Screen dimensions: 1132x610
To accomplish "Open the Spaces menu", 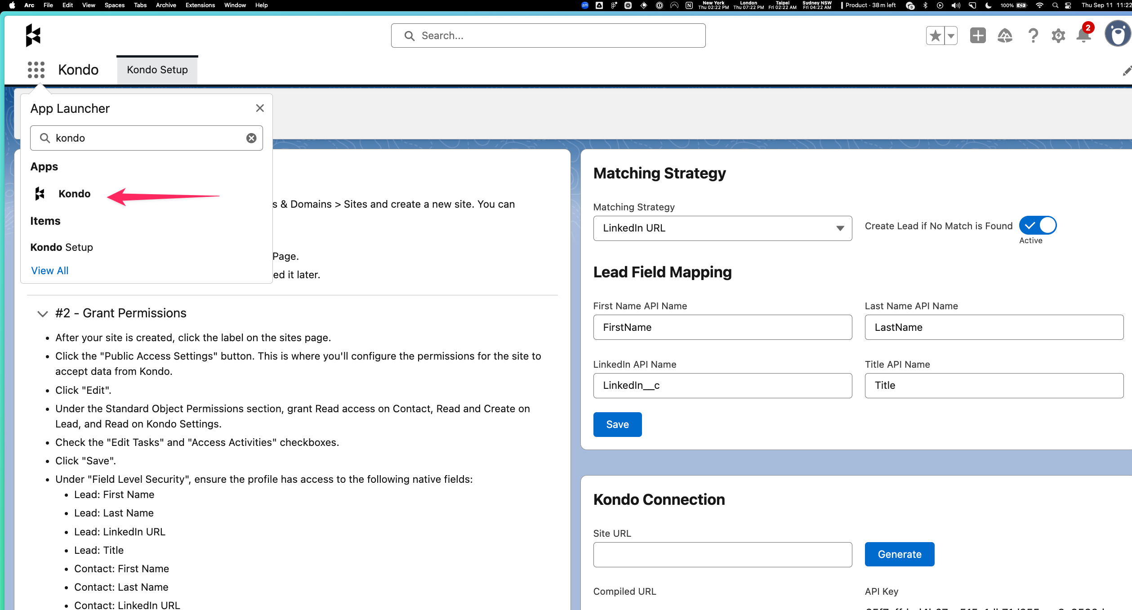I will (114, 5).
